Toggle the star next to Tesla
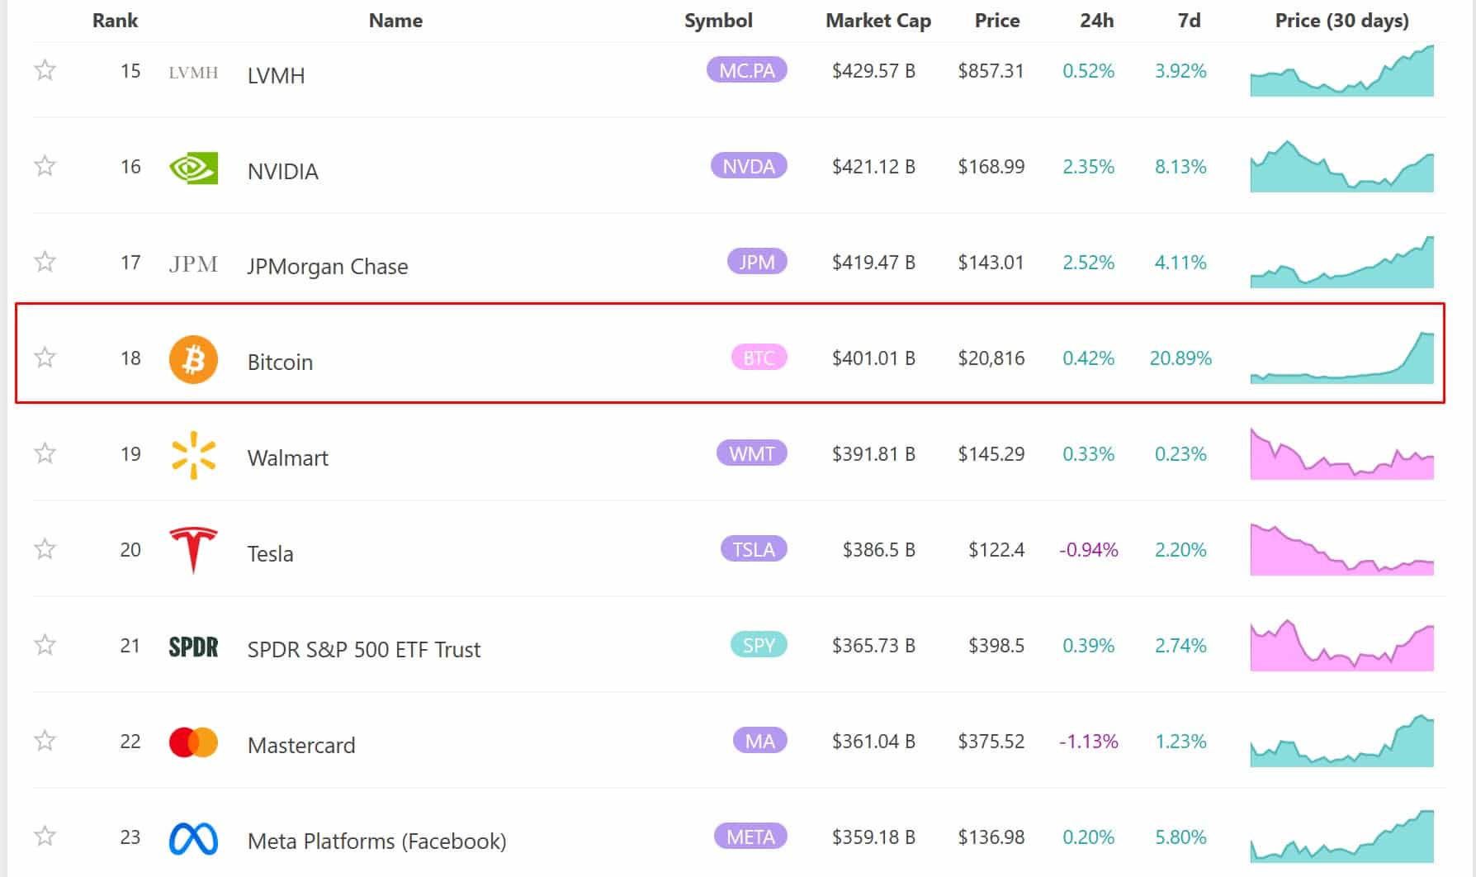The image size is (1476, 877). click(x=45, y=549)
